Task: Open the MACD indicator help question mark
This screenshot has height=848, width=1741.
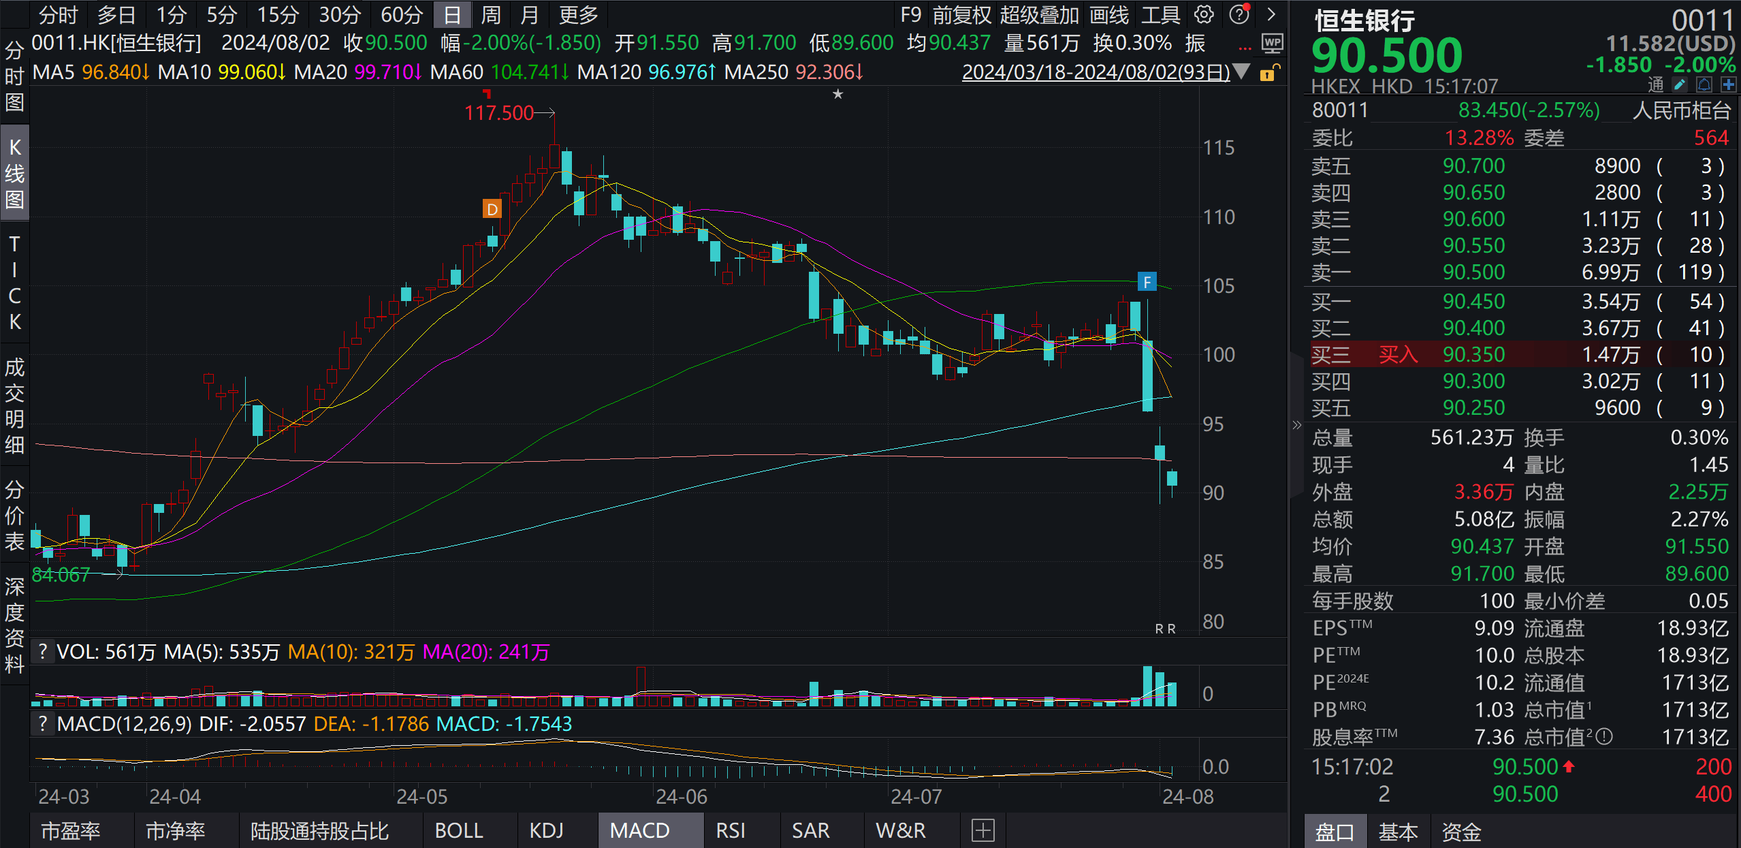Action: (x=43, y=723)
